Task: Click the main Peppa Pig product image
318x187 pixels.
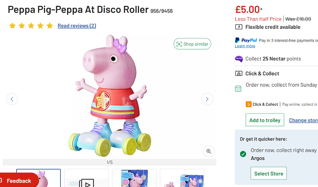Action: pyautogui.click(x=110, y=96)
